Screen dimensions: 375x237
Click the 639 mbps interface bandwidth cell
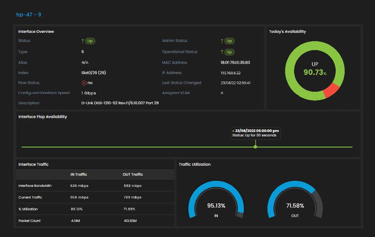click(79, 186)
